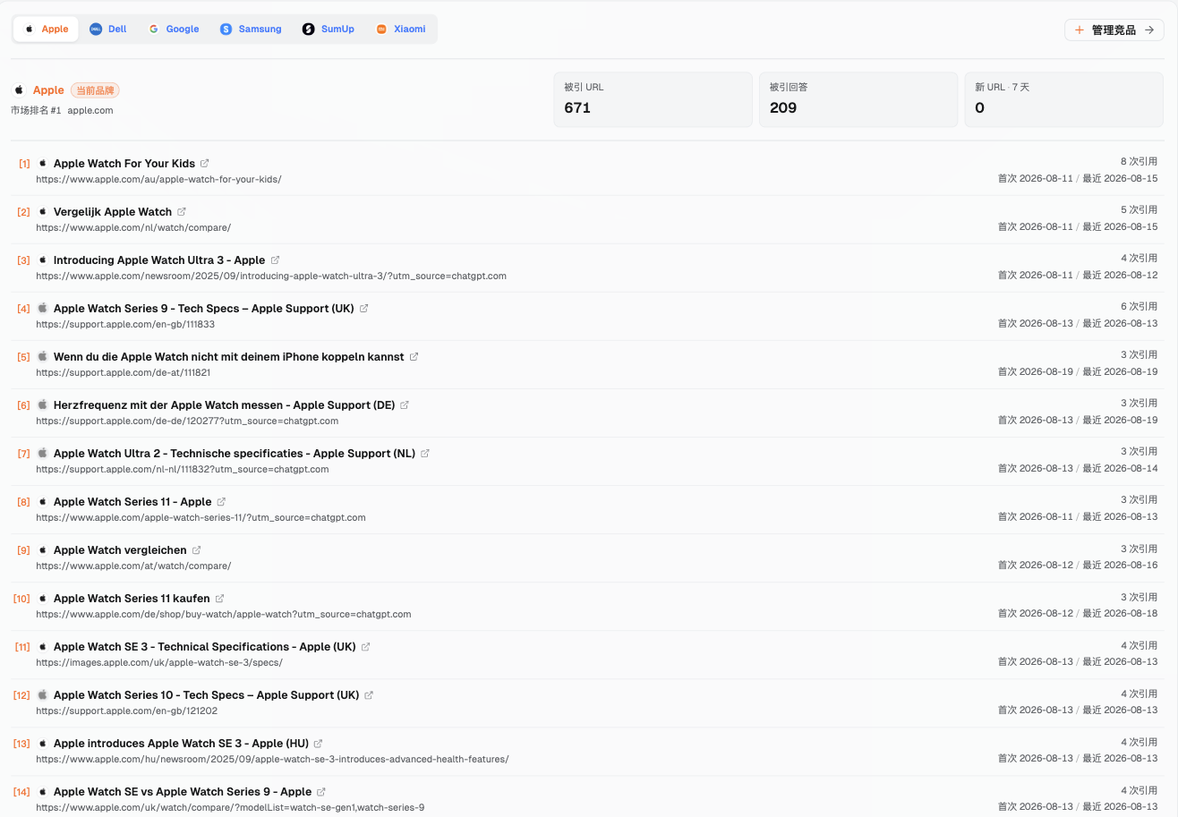Screen dimensions: 1178x817
Task: Open external link icon for Apple Watch Series 11 kaufen
Action: coord(220,598)
